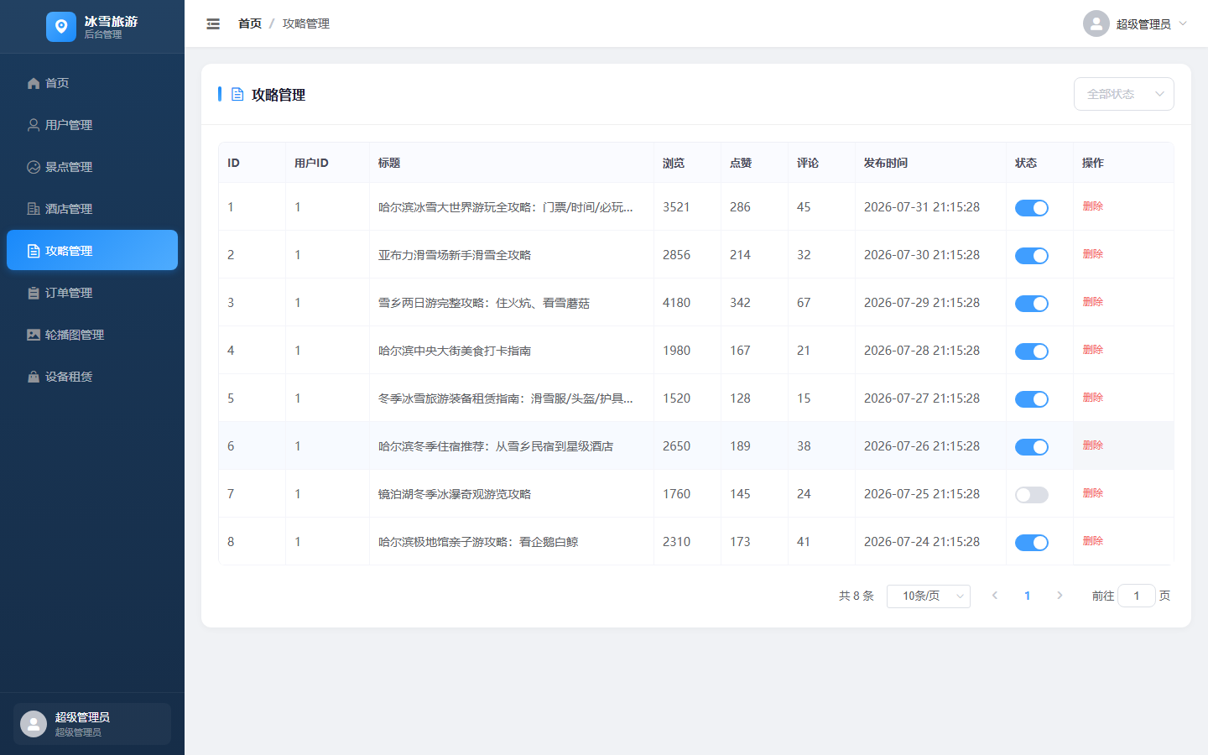Enable the switch for 镜泊湖冬季冰瀑奇观游览攻略
Screen dimensions: 1208x755
click(1032, 495)
